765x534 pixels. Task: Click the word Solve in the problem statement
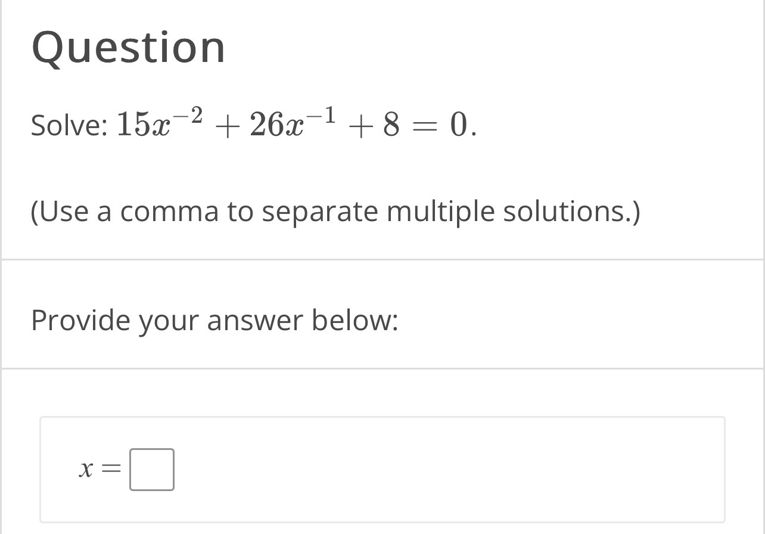(66, 125)
